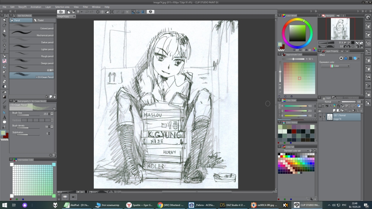The image size is (372, 209).
Task: Toggle visibility of Image74 layer
Action: (x=320, y=117)
